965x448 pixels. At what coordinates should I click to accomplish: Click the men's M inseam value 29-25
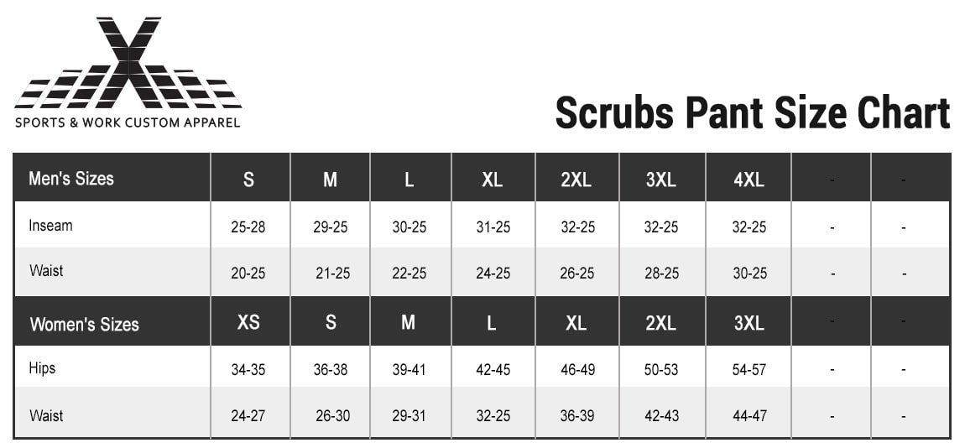(331, 227)
